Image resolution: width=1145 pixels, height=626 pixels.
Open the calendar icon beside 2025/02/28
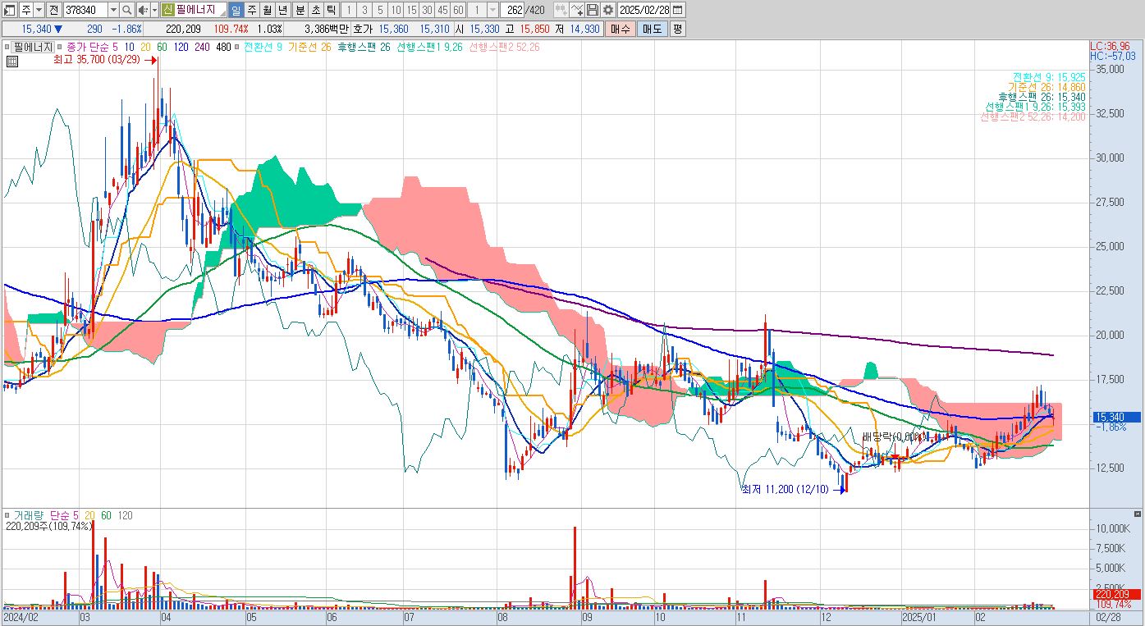click(677, 10)
